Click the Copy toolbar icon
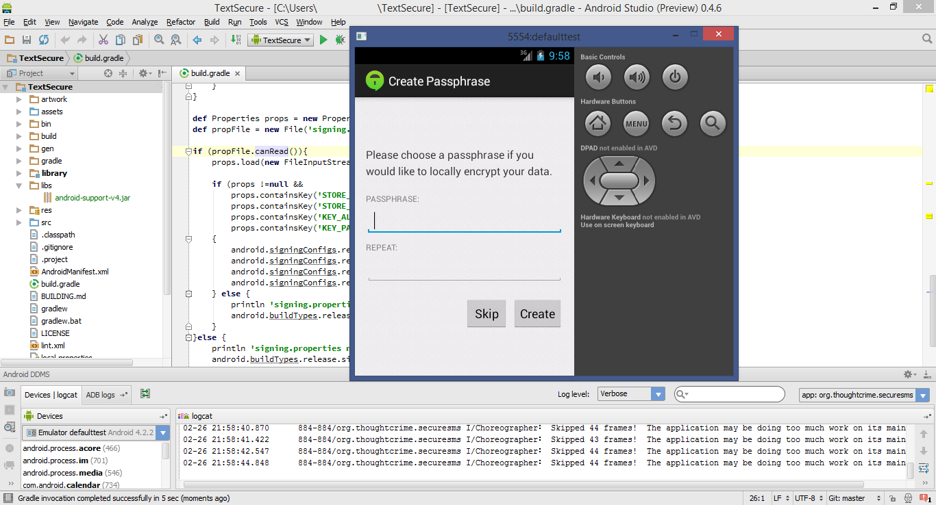 pos(121,40)
